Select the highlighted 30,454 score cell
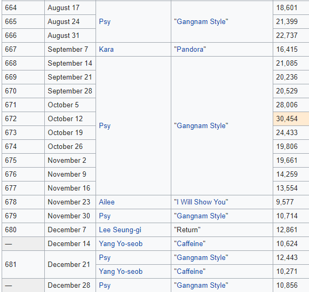Screen dimensions: 309x292 [291, 119]
